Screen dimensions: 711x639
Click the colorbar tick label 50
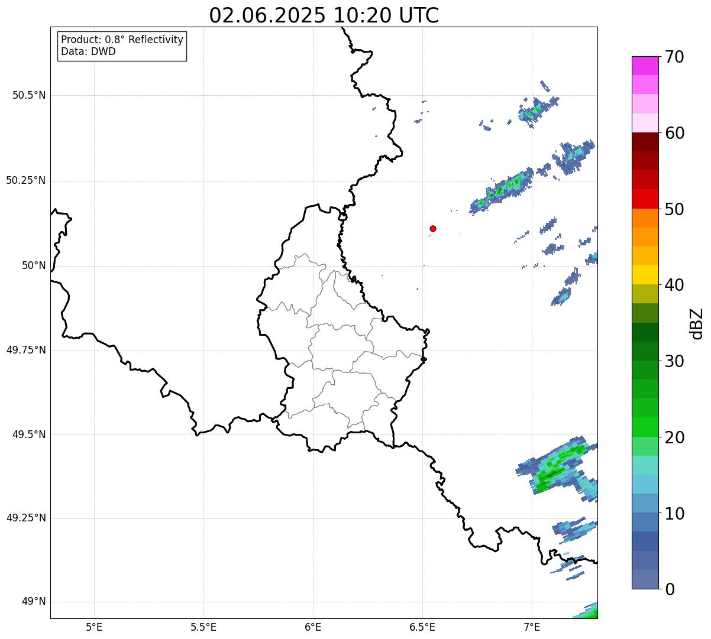coord(675,209)
